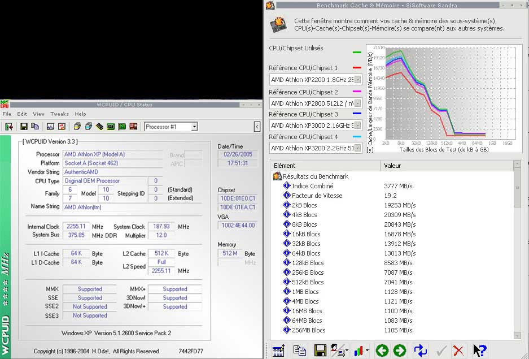
Task: Click the Platform field Socket A (Socket 462)
Action: (x=113, y=163)
